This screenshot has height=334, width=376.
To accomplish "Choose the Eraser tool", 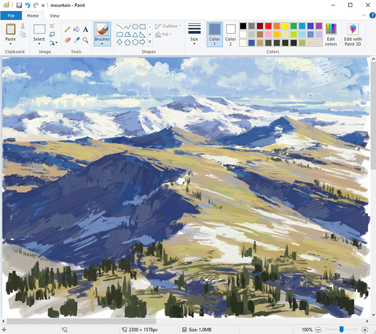I will (x=68, y=40).
